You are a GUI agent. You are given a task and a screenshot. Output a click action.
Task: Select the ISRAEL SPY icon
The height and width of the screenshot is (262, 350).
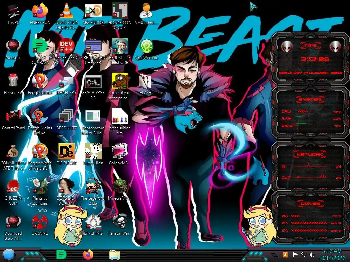coord(67,85)
